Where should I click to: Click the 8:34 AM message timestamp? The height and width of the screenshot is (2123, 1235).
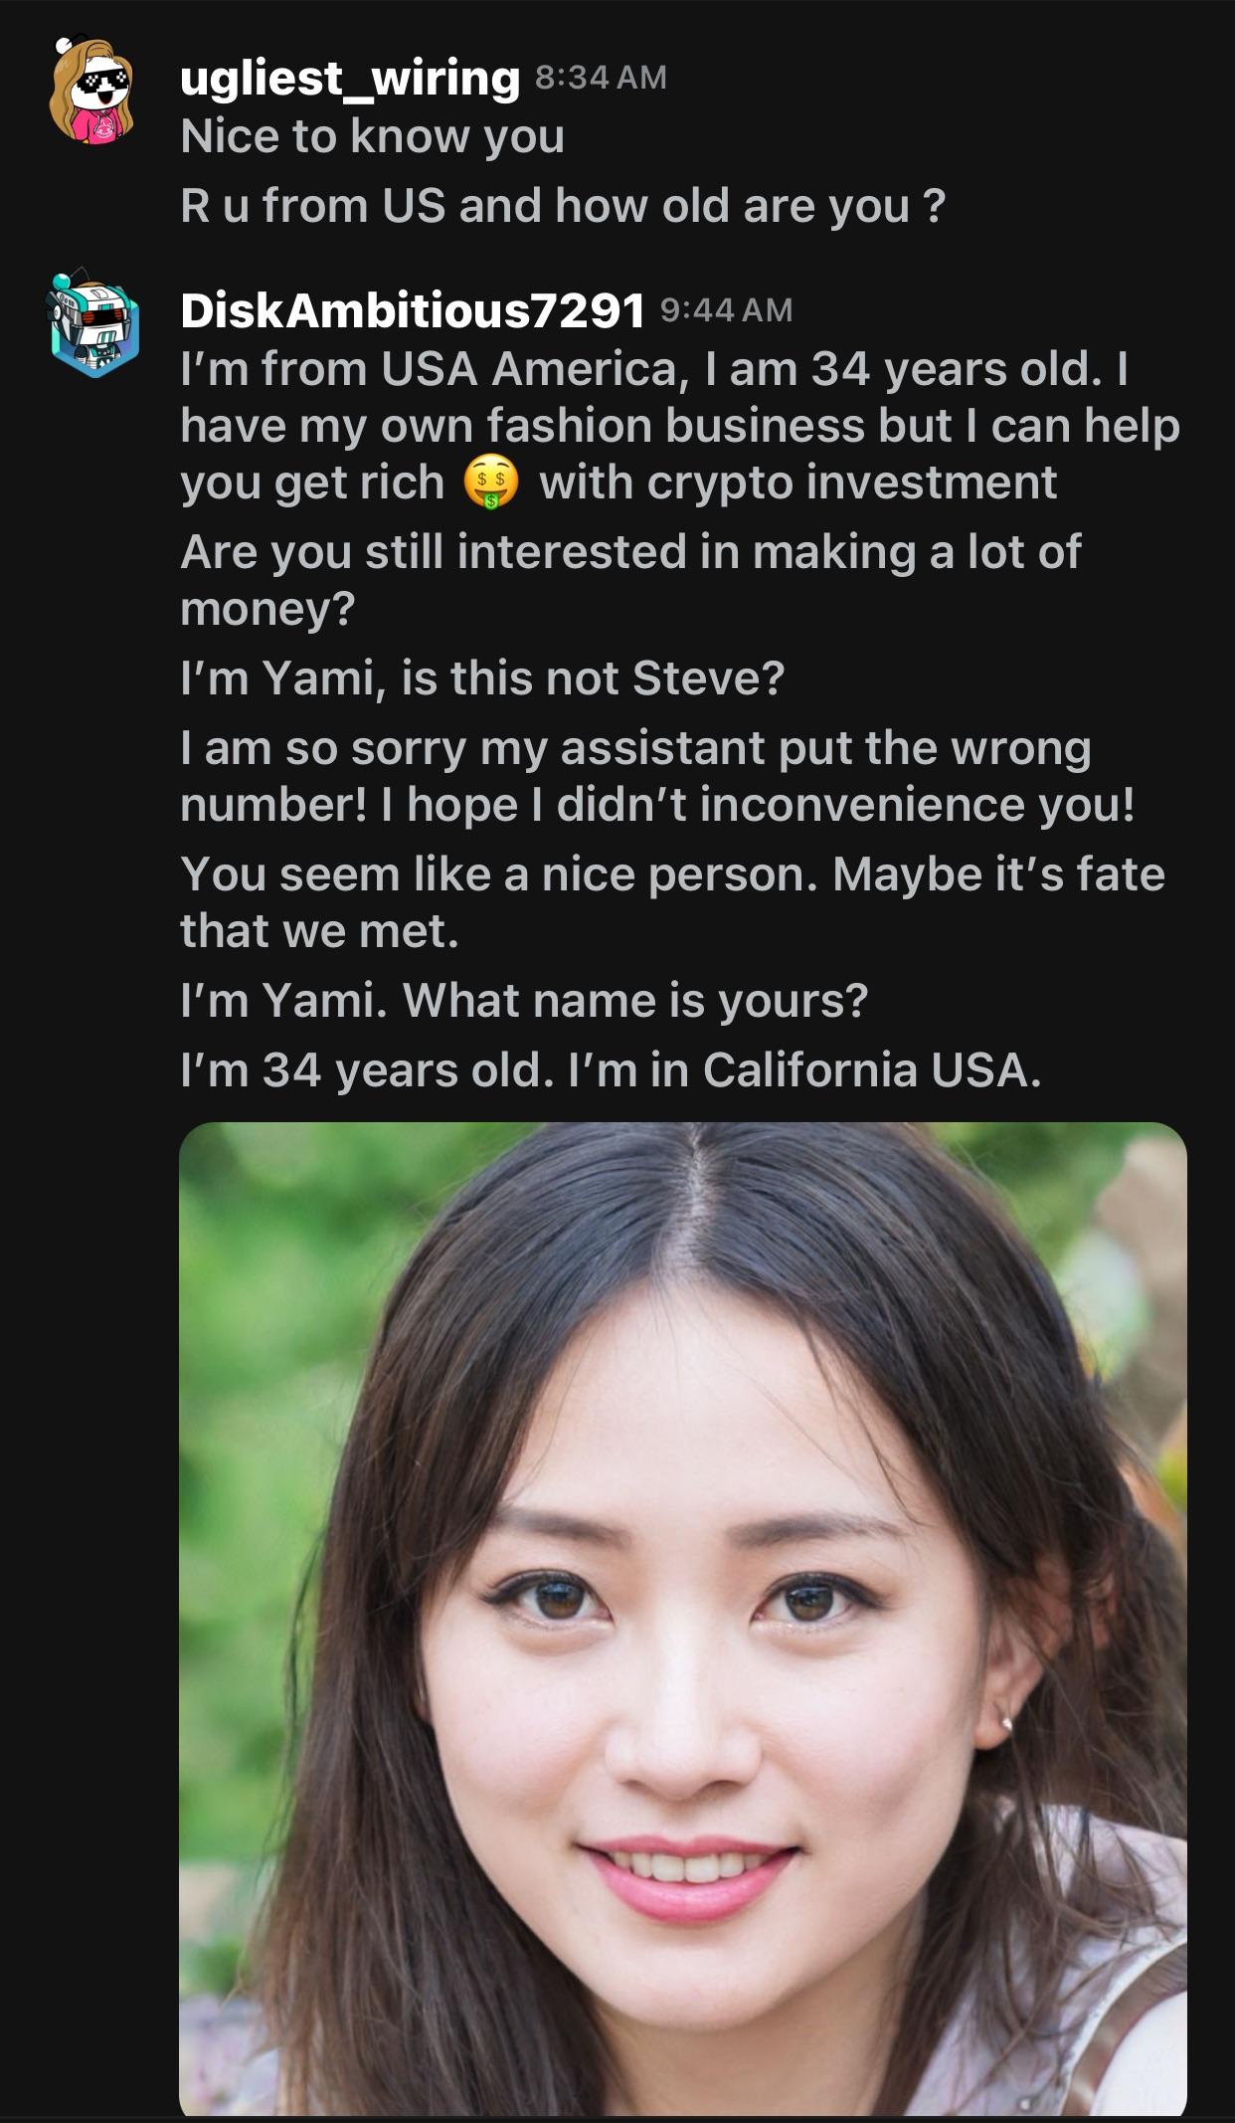tap(601, 78)
